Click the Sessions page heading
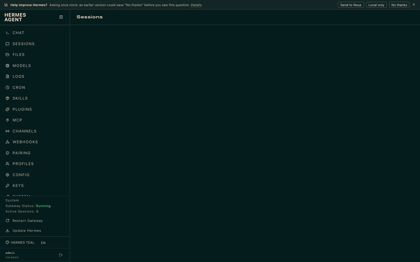The image size is (420, 262). coord(90,17)
